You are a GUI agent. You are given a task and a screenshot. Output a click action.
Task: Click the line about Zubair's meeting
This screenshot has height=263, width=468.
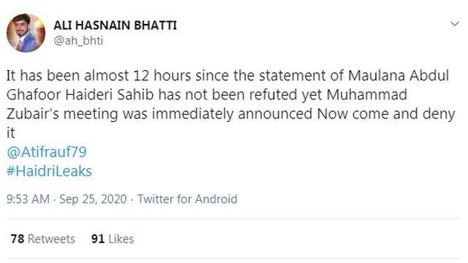[231, 114]
